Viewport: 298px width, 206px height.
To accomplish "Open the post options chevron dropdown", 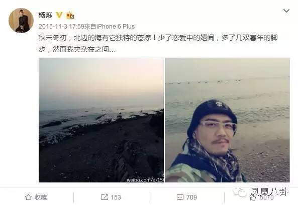I will coord(286,11).
